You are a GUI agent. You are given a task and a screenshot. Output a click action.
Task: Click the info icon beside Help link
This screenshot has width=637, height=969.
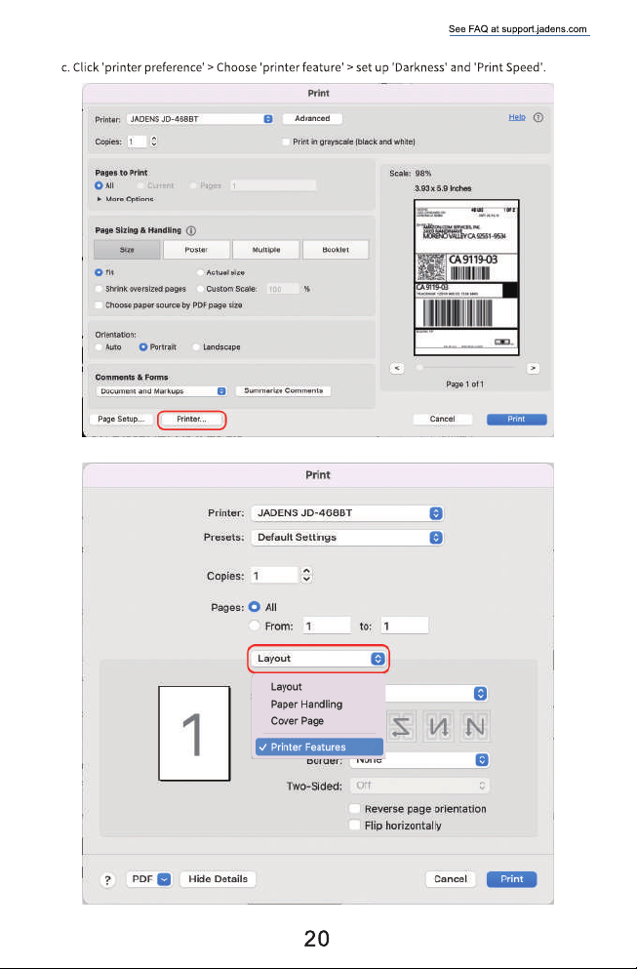538,117
